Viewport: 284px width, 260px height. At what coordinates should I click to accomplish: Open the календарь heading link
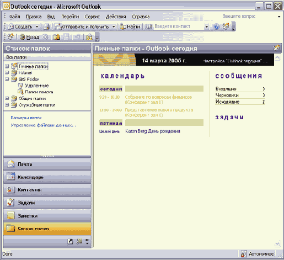pos(122,76)
